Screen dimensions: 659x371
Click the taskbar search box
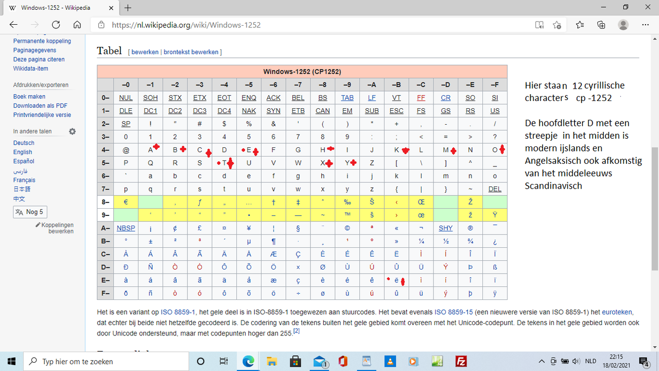click(x=106, y=361)
